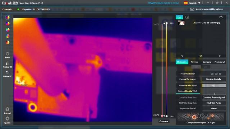Click Captura De Imagen
The height and width of the screenshot is (129, 230).
(x=188, y=79)
